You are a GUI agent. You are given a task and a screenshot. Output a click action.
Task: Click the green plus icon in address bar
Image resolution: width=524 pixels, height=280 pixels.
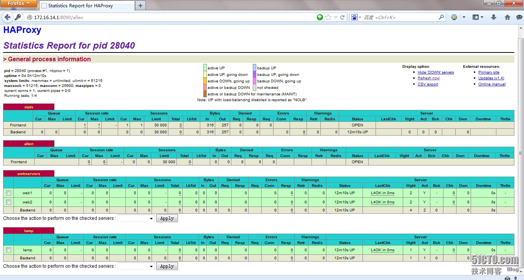320,17
